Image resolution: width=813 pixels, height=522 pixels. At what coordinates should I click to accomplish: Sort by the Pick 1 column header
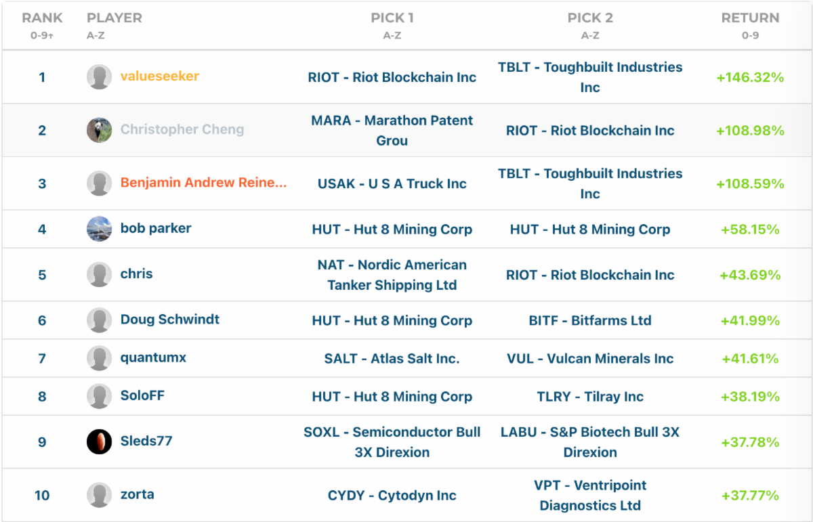[392, 18]
